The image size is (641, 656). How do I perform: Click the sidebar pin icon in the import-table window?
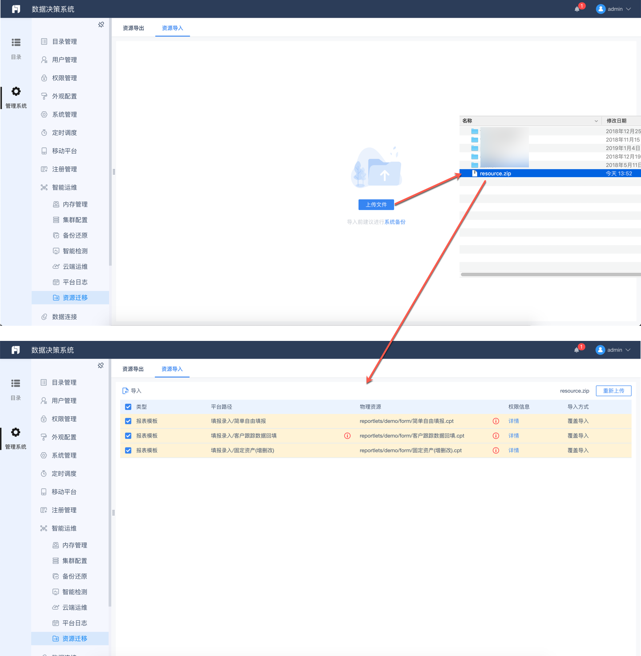point(101,365)
